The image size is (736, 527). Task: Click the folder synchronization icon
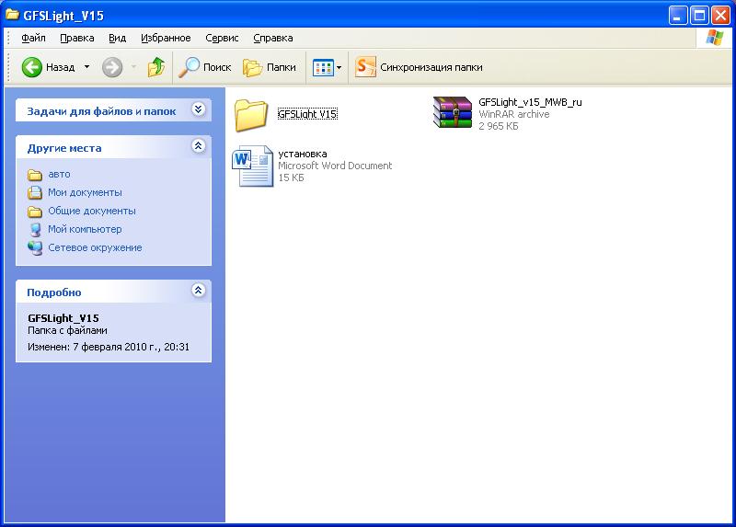365,67
